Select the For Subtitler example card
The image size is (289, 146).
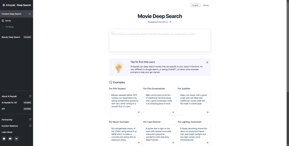click(x=194, y=103)
